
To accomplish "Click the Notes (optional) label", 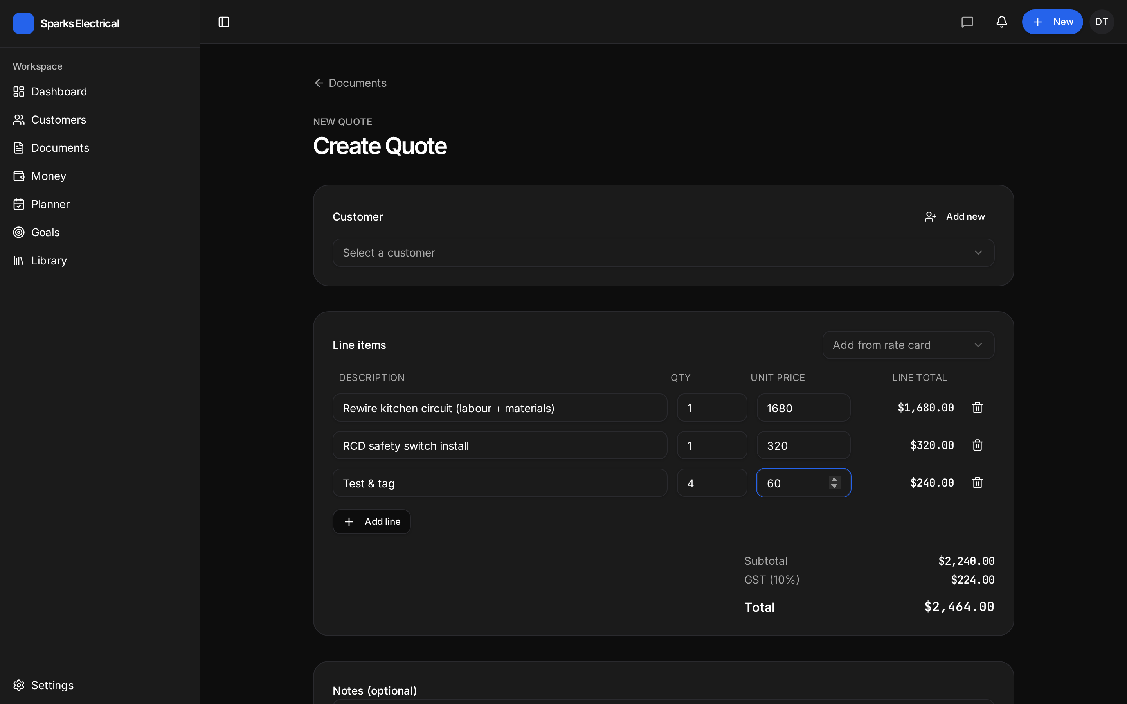I will [374, 690].
